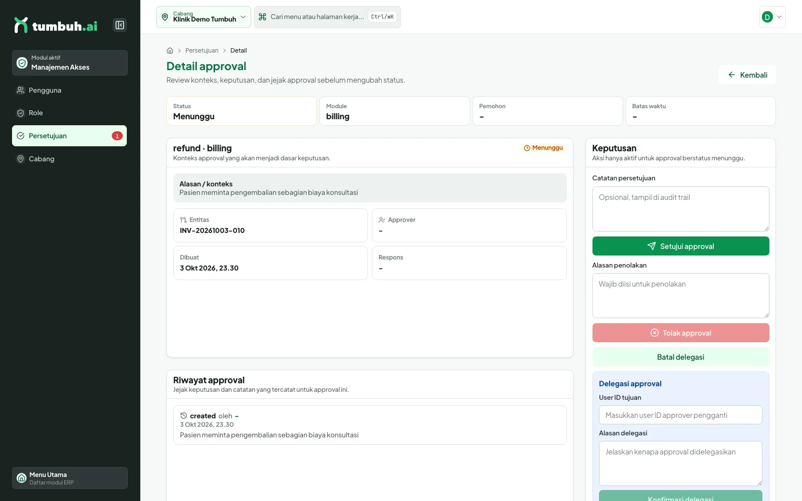Select the Persetujuan menu item
Image resolution: width=802 pixels, height=501 pixels.
pyautogui.click(x=70, y=136)
